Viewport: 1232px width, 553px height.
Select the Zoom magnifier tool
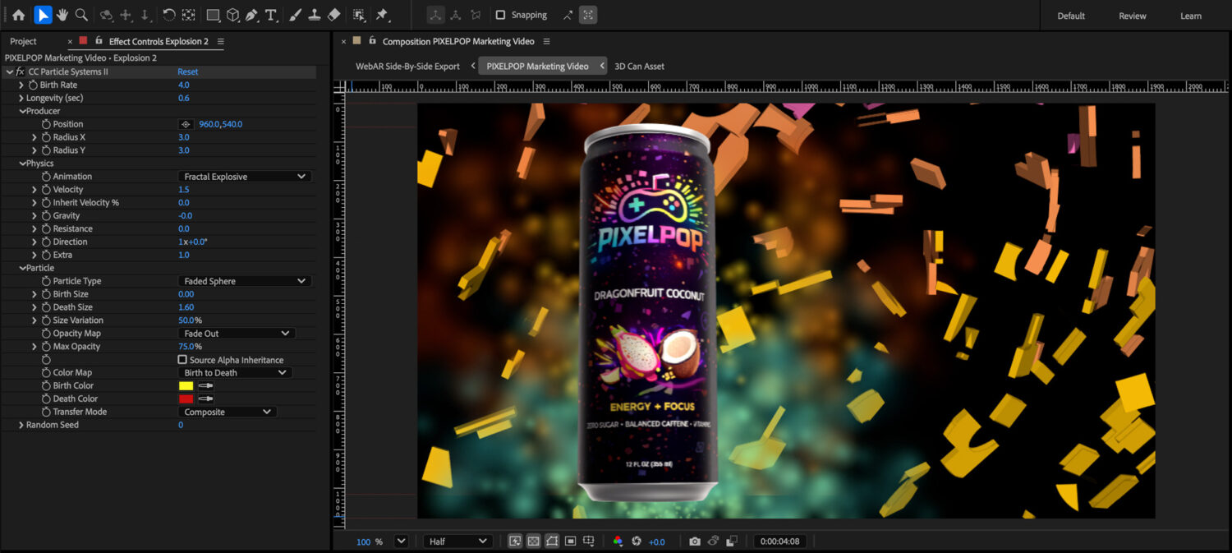(81, 15)
